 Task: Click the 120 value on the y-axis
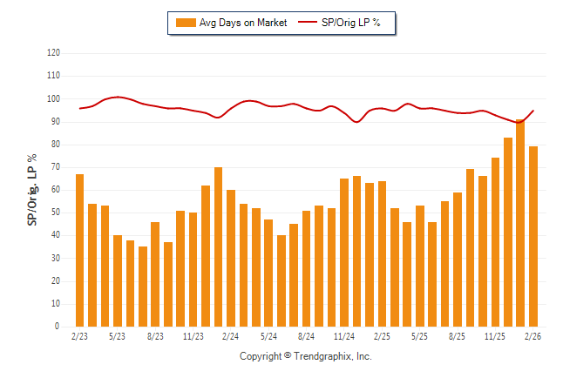coord(53,53)
